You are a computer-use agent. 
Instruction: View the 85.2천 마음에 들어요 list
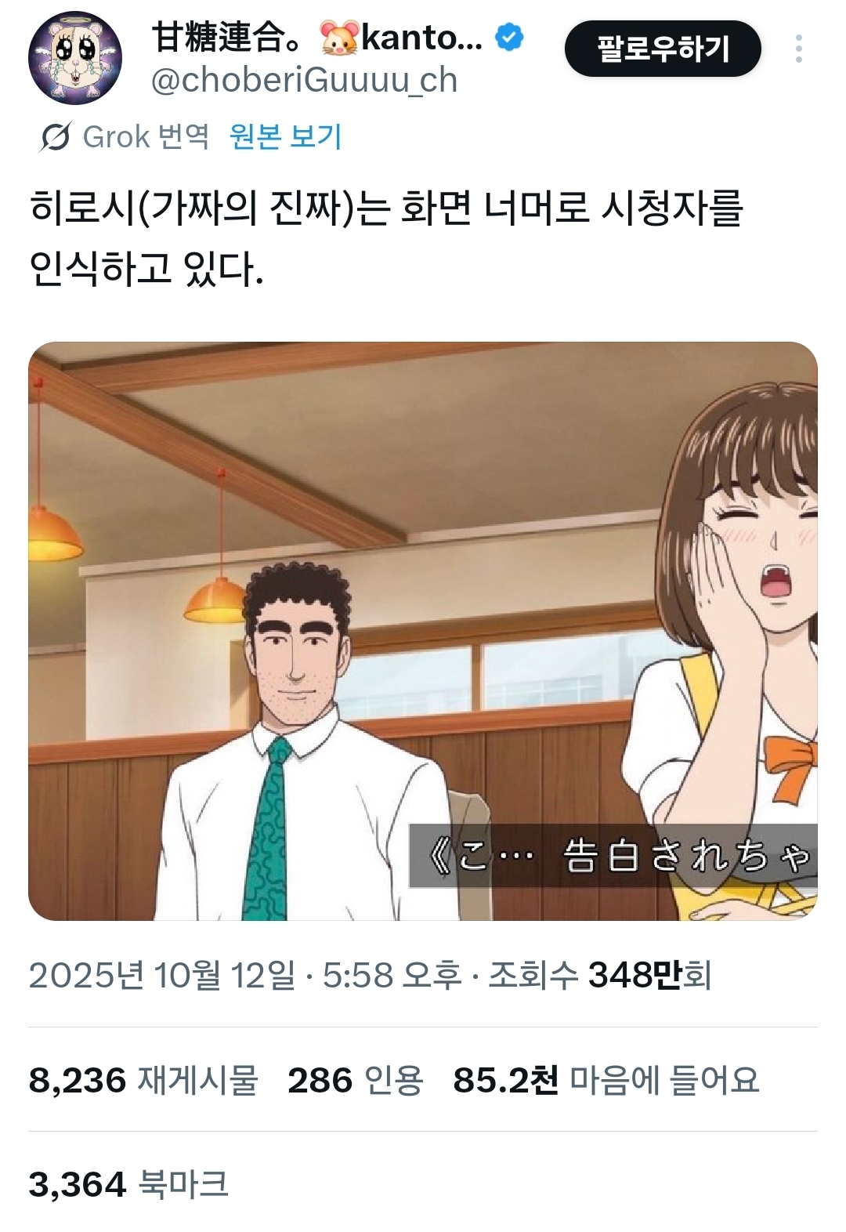click(x=606, y=1080)
